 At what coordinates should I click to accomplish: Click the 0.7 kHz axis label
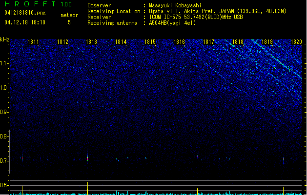(x=4, y=161)
